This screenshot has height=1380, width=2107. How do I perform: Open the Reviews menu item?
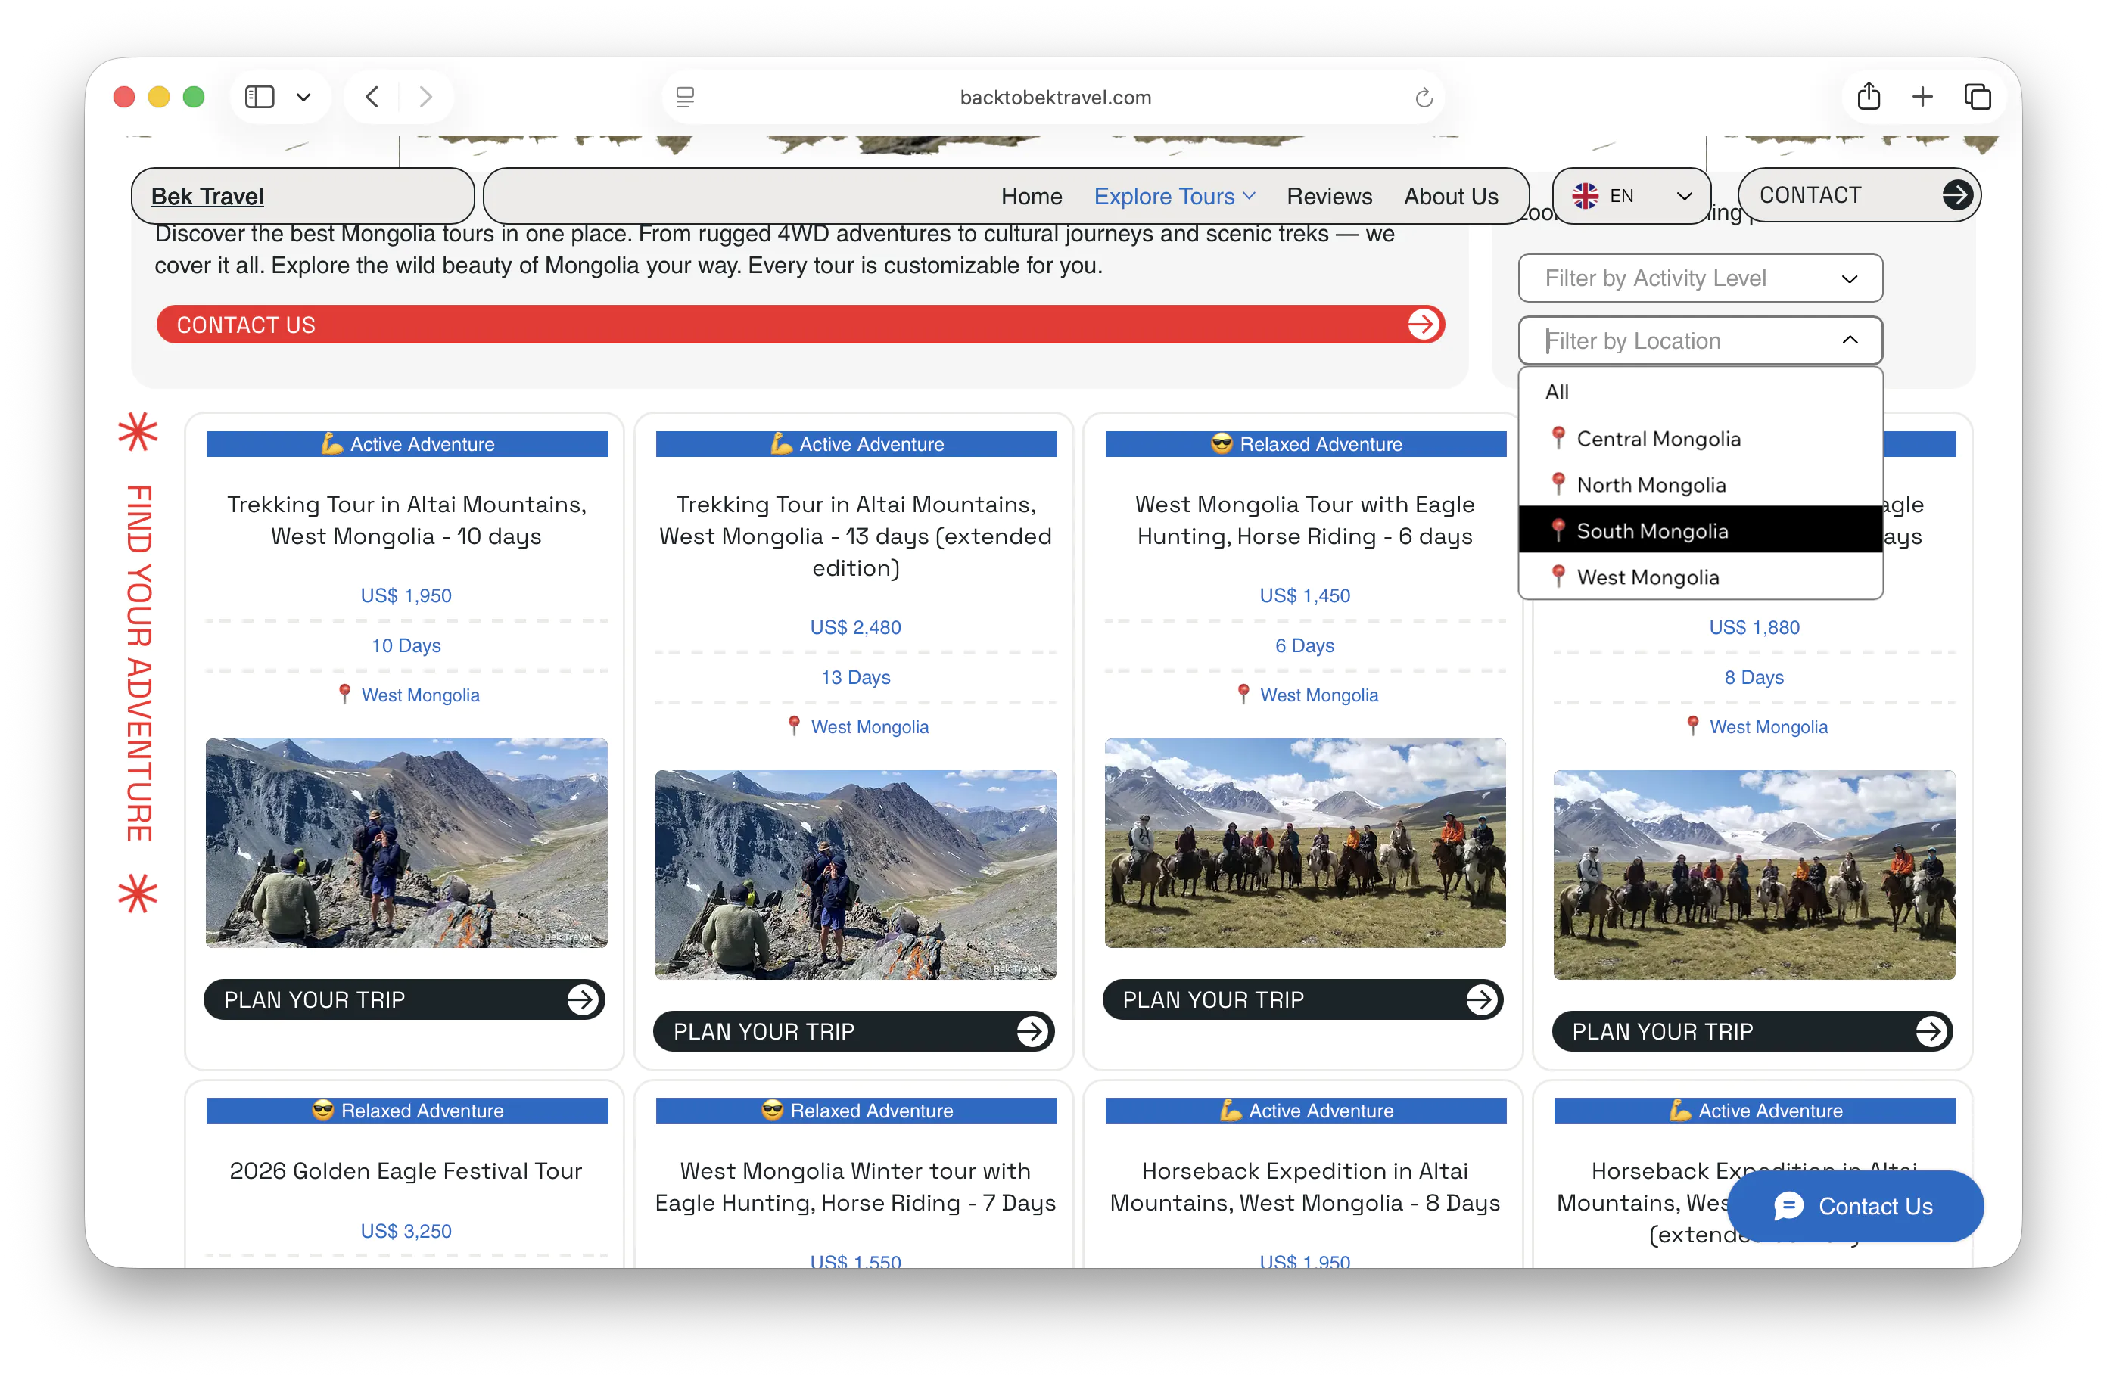coord(1329,197)
